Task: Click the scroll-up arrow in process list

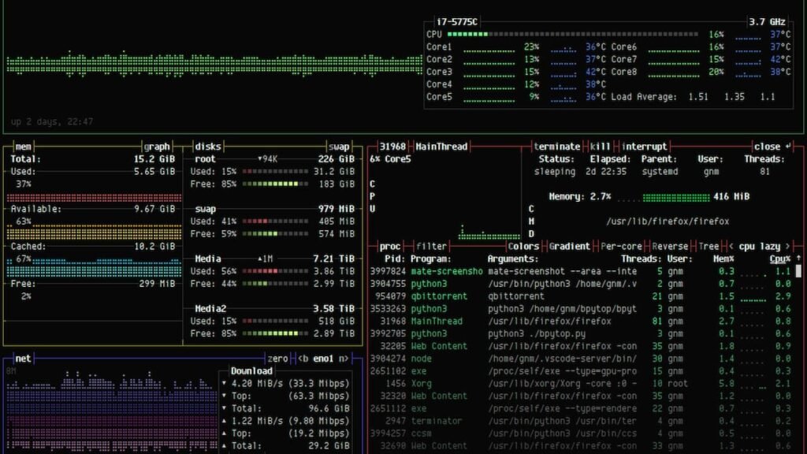Action: 798,259
